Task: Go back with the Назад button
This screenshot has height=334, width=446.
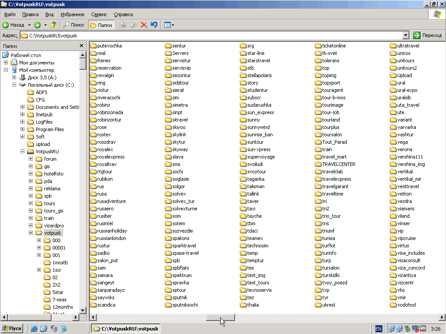Action: point(14,25)
